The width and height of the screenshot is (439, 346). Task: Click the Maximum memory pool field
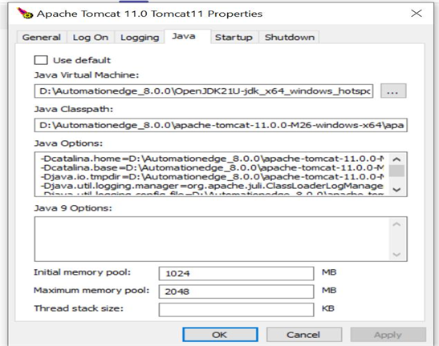[x=236, y=292]
